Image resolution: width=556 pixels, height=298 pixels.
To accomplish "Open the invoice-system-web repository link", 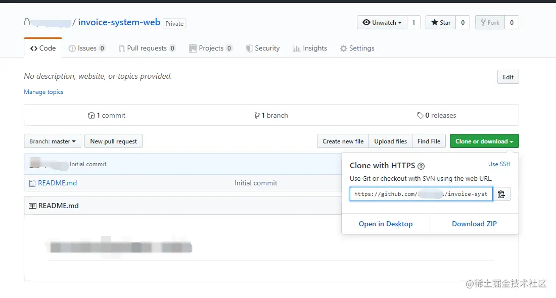I will [119, 22].
